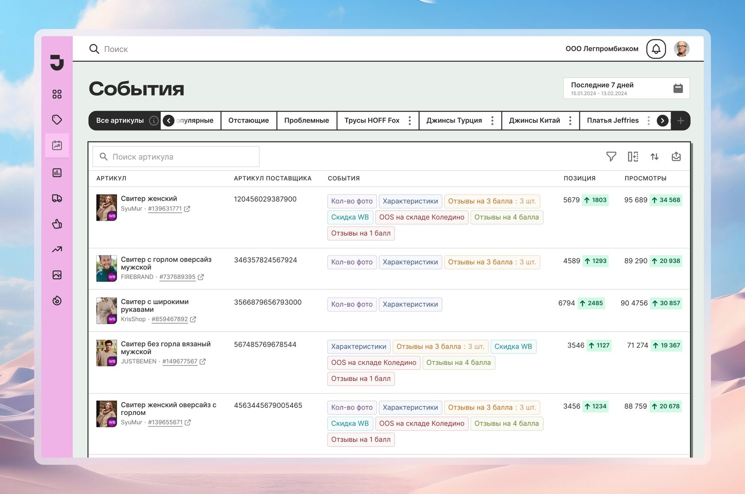Screen dimensions: 745x494
Task: Click the export download icon
Action: pos(676,157)
